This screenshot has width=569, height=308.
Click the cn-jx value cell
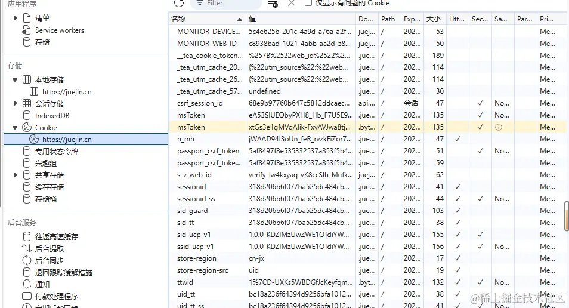301,258
